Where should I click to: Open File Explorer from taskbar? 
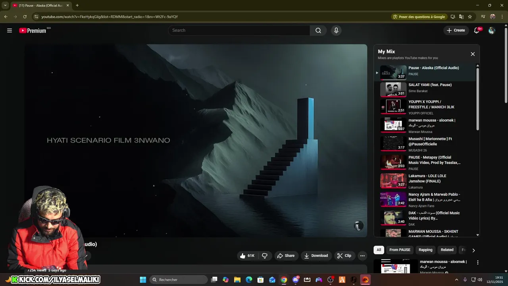(x=237, y=280)
